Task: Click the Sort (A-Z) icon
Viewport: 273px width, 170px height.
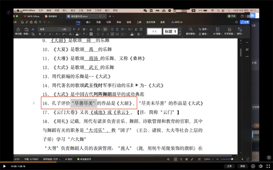Action: pyautogui.click(x=136, y=29)
